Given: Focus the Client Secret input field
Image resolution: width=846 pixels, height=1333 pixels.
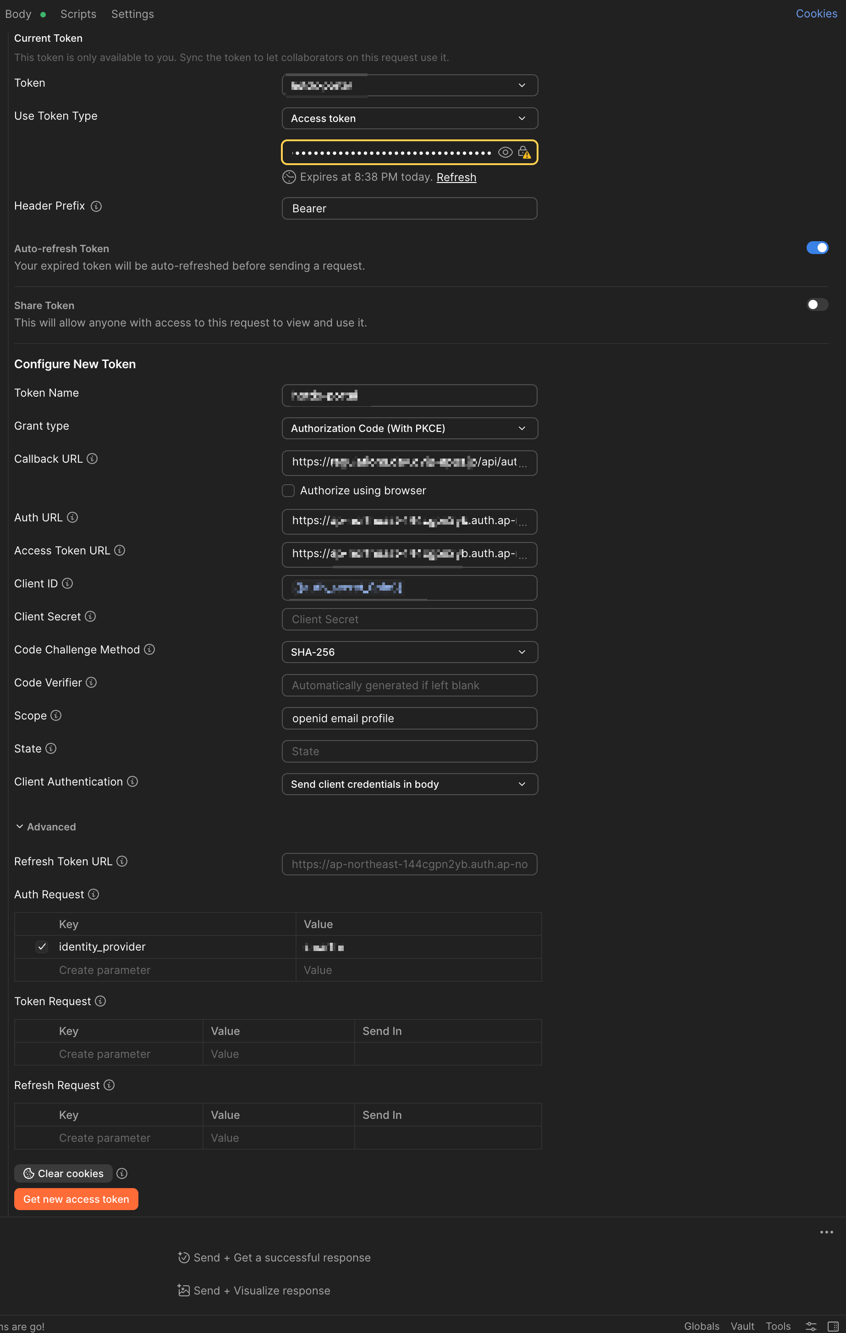Looking at the screenshot, I should (409, 619).
